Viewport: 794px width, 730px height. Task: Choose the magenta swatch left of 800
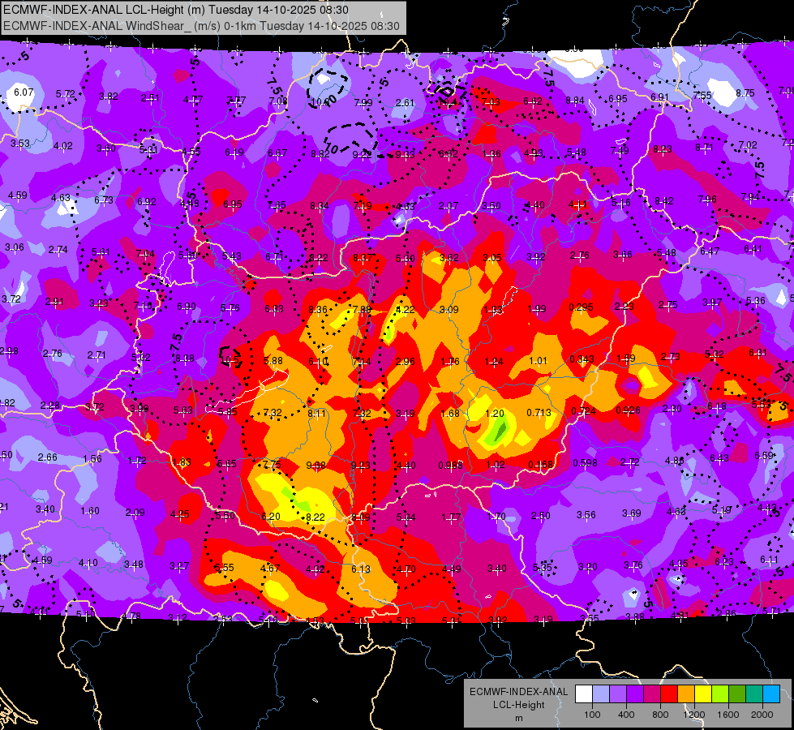[x=652, y=694]
